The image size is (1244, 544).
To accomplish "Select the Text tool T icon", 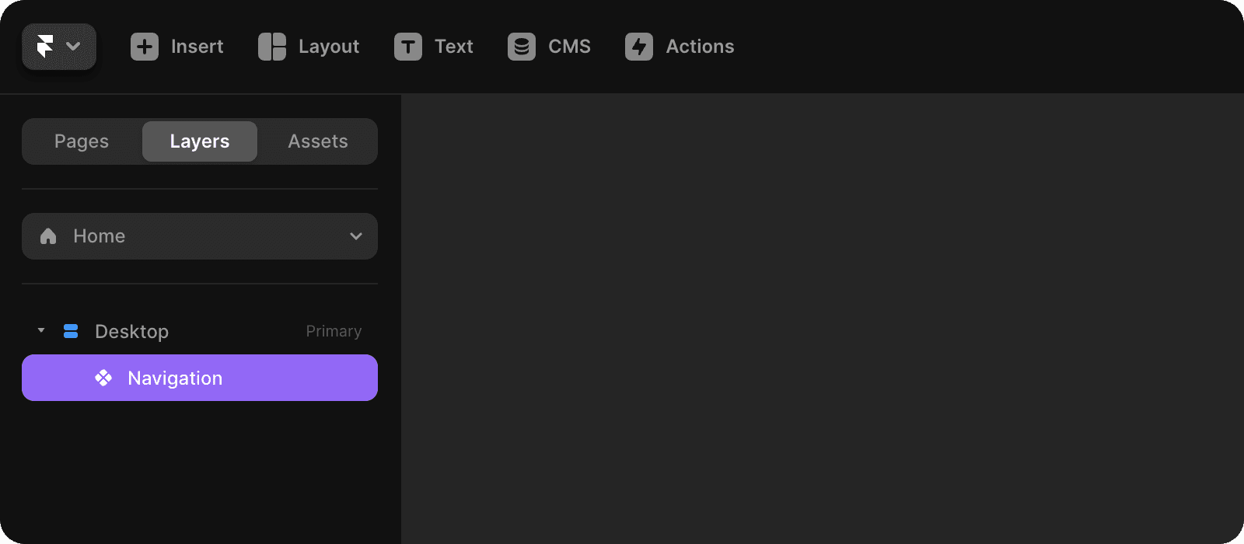I will click(408, 47).
